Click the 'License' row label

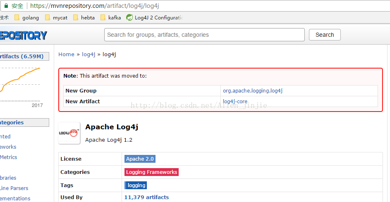71,159
